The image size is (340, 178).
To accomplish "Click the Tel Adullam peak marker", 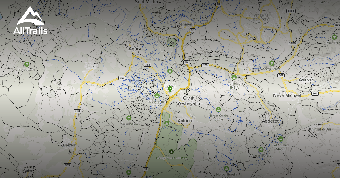I will click(280, 139).
